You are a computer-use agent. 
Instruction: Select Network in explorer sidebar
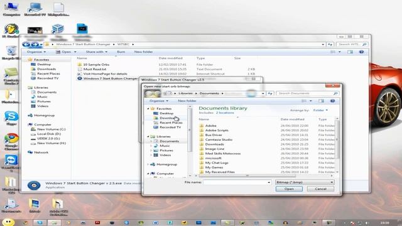(41, 152)
